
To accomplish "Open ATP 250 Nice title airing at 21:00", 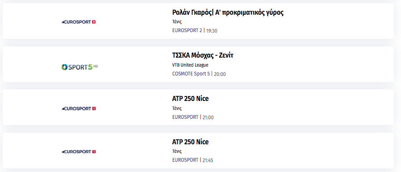I will point(191,99).
